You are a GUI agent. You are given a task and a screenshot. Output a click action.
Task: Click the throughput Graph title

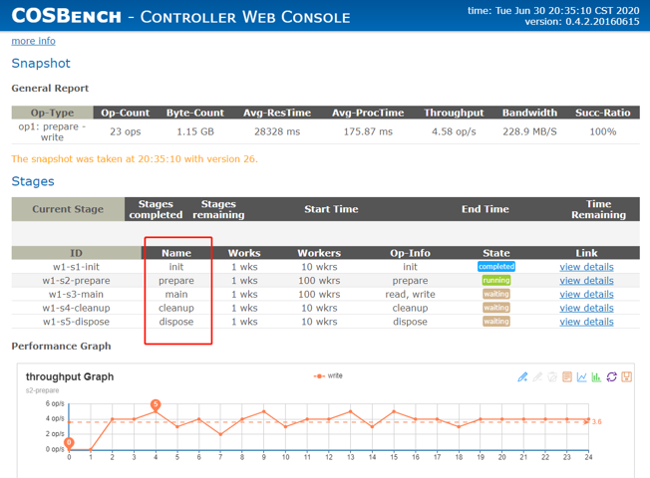coord(70,376)
